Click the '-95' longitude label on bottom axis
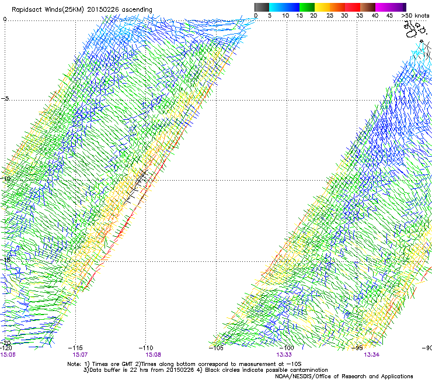The image size is (432, 380). click(357, 348)
